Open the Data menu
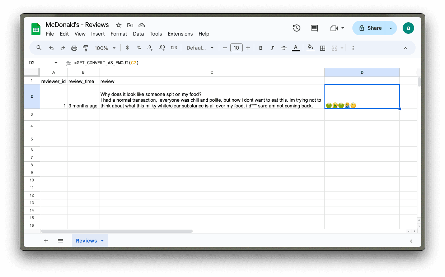445x277 pixels. (138, 34)
